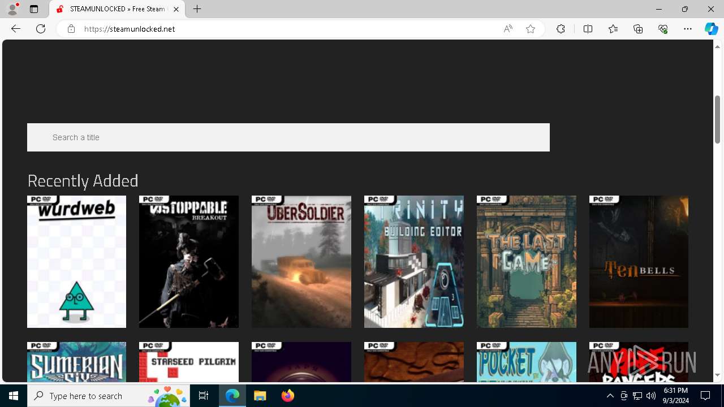Open the Trinity Building Editor cover

point(414,262)
